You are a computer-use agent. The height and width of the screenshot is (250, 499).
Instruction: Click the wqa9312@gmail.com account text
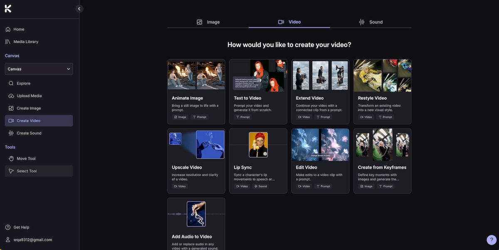(33, 240)
